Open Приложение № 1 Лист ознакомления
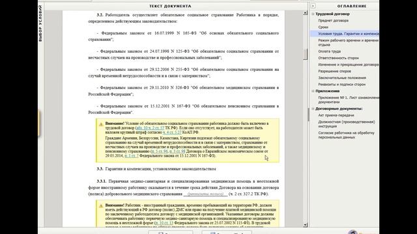This screenshot has width=417, height=234. click(x=349, y=99)
